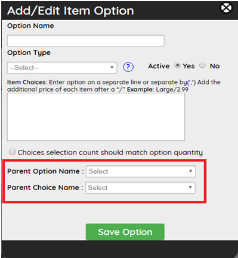This screenshot has width=238, height=258.
Task: Click the Parent Choice Name dropdown arrow
Action: (190, 187)
